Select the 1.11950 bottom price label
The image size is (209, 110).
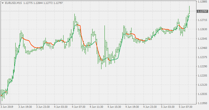coord(203,103)
